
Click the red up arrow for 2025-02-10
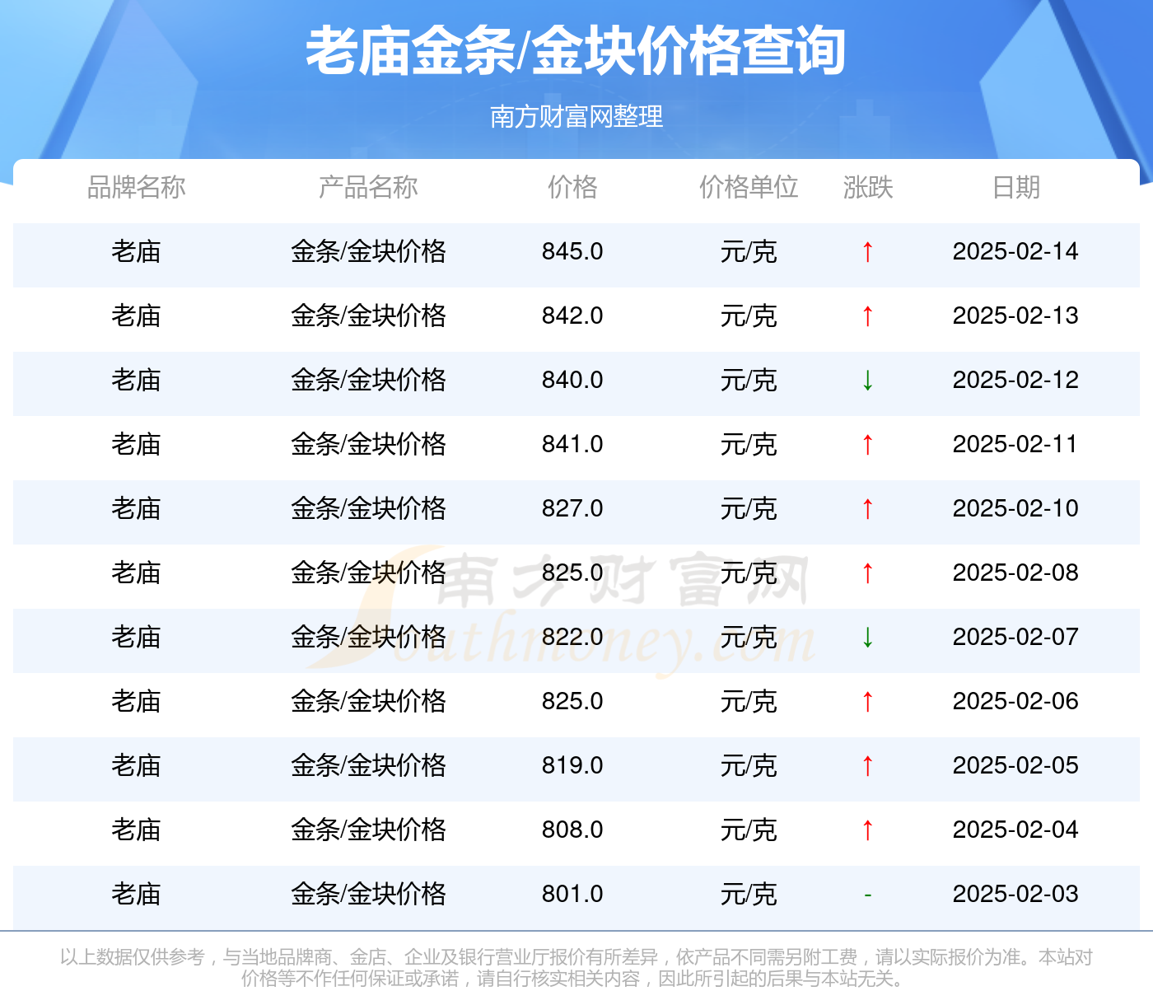pos(867,508)
